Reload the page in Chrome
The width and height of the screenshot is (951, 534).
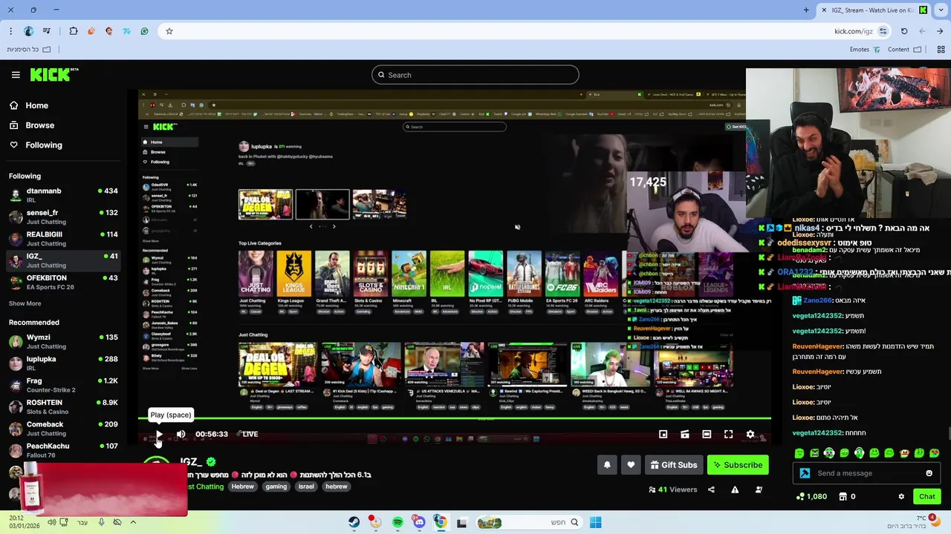[x=904, y=31]
